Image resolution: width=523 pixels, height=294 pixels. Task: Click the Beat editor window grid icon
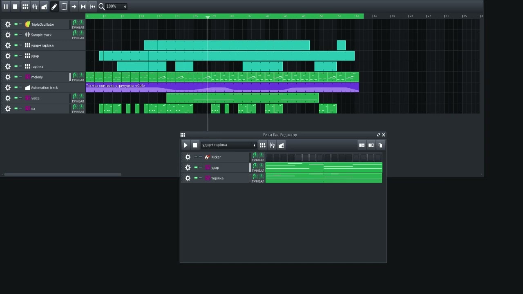click(183, 135)
